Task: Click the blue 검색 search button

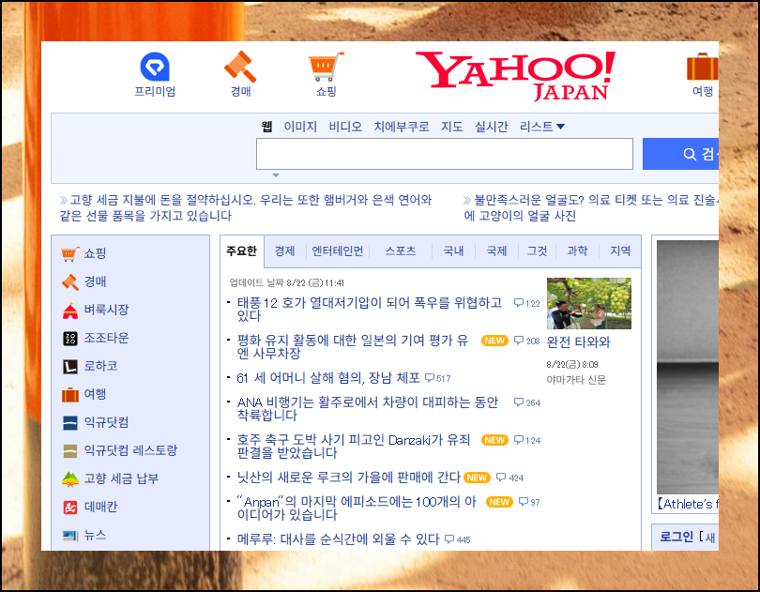Action: coord(680,154)
